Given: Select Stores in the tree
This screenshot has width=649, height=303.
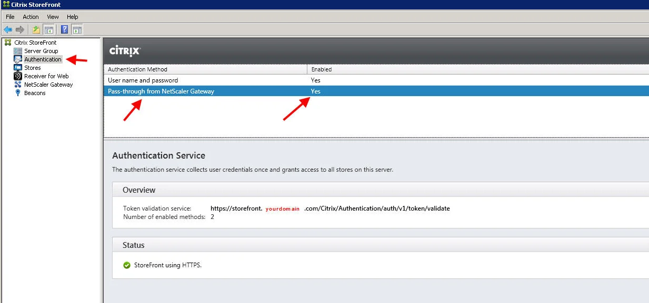Looking at the screenshot, I should click(x=33, y=68).
